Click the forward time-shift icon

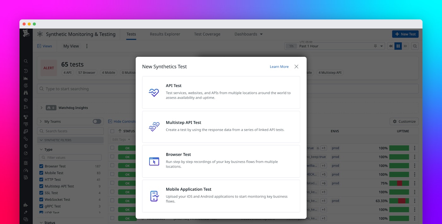[x=405, y=46]
